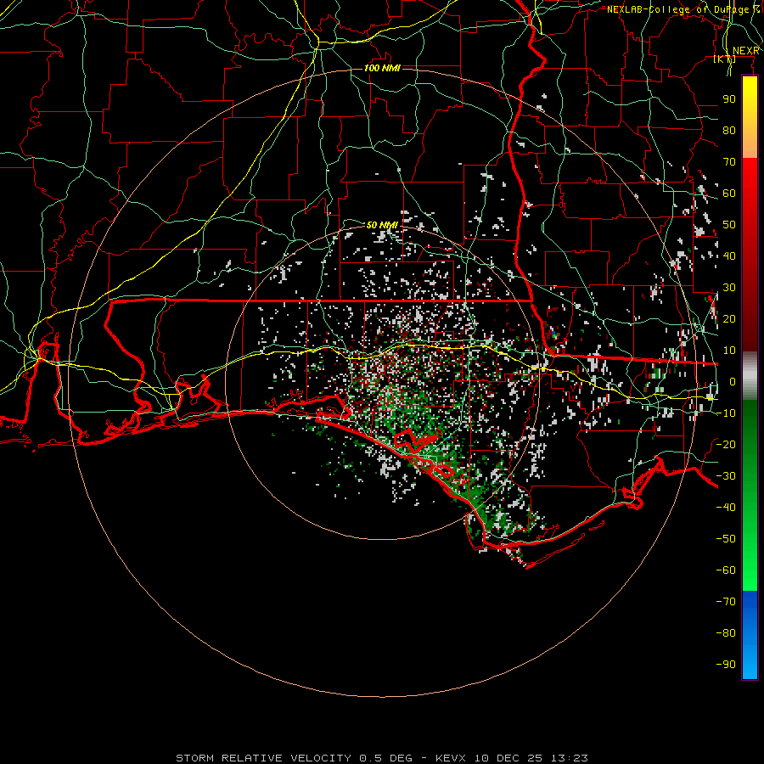
Task: Click the 30 value on the velocity scale
Action: (x=729, y=288)
